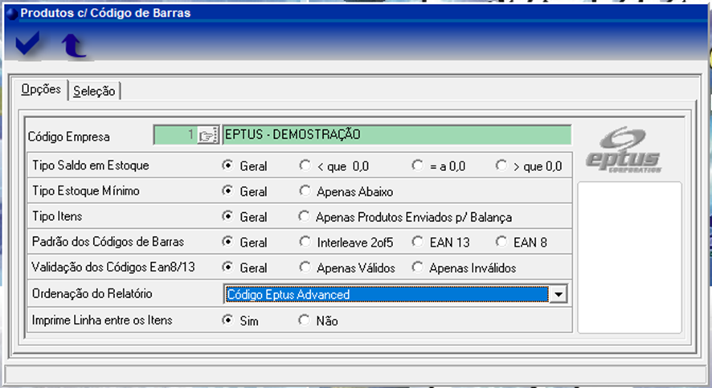Click the Código Empresa number field
Image resolution: width=712 pixels, height=388 pixels.
[x=174, y=135]
